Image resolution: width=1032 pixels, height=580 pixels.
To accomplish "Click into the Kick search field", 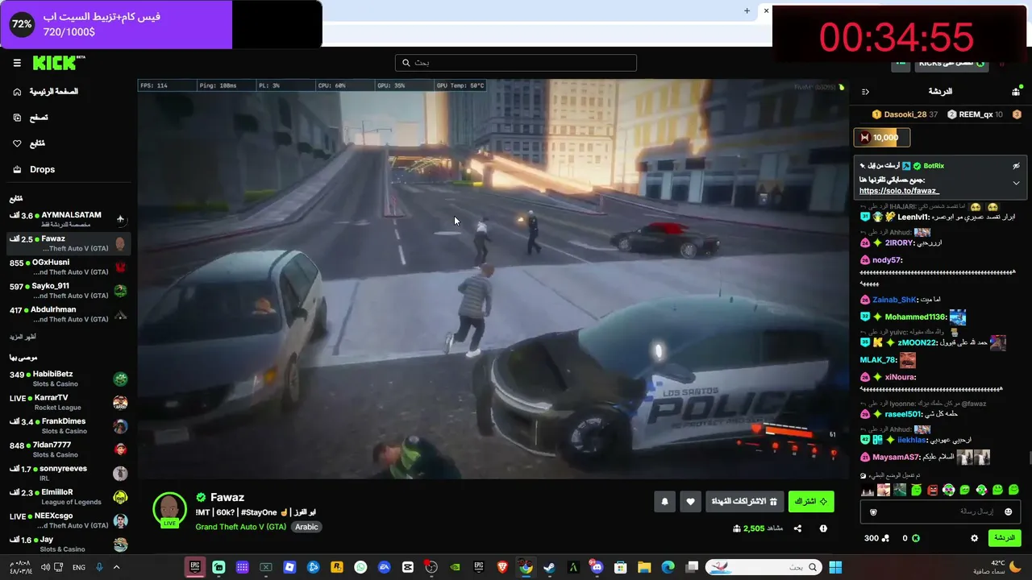I will click(516, 63).
